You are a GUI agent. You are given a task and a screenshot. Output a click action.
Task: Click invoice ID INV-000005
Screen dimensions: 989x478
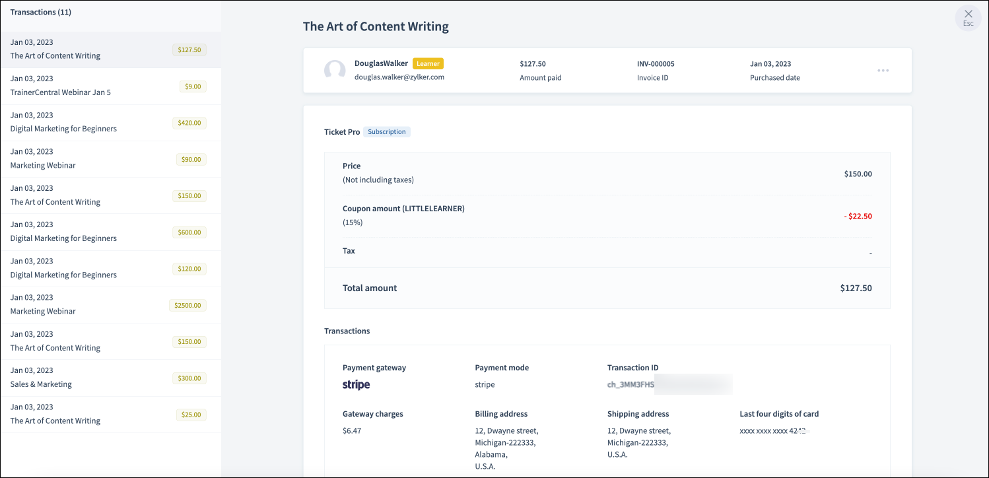(655, 64)
